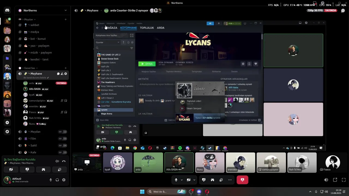
Task: Start activity from bottom call controls
Action: [212, 180]
